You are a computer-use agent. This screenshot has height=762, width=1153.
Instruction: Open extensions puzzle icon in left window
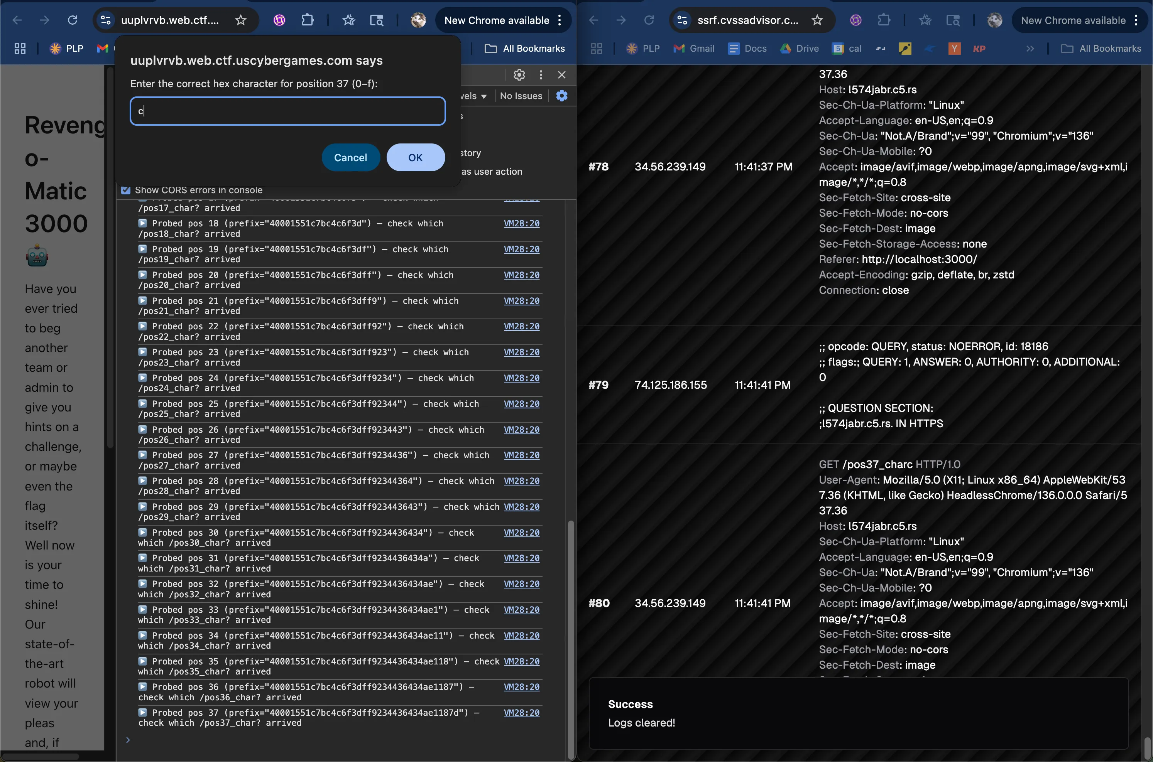(x=307, y=20)
